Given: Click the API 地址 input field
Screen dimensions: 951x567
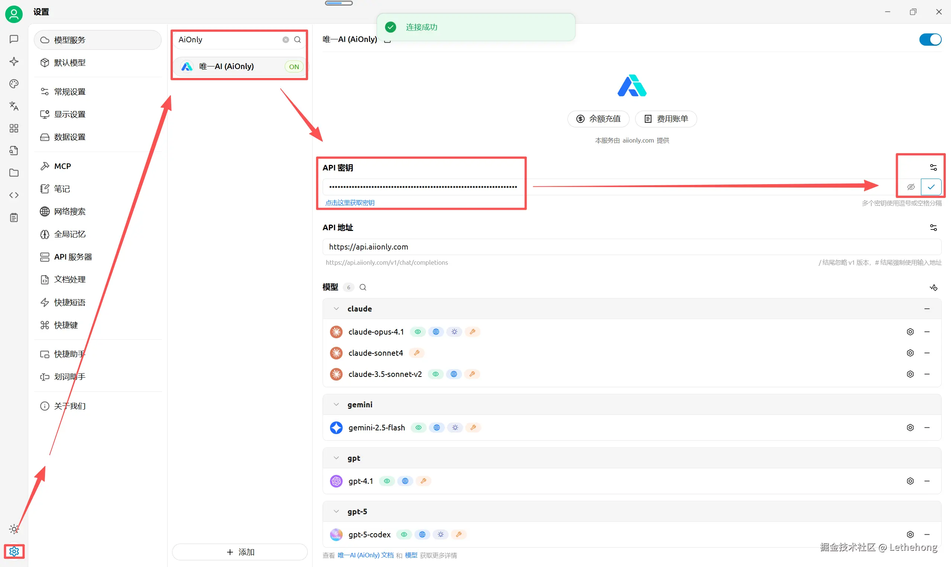Looking at the screenshot, I should (631, 247).
